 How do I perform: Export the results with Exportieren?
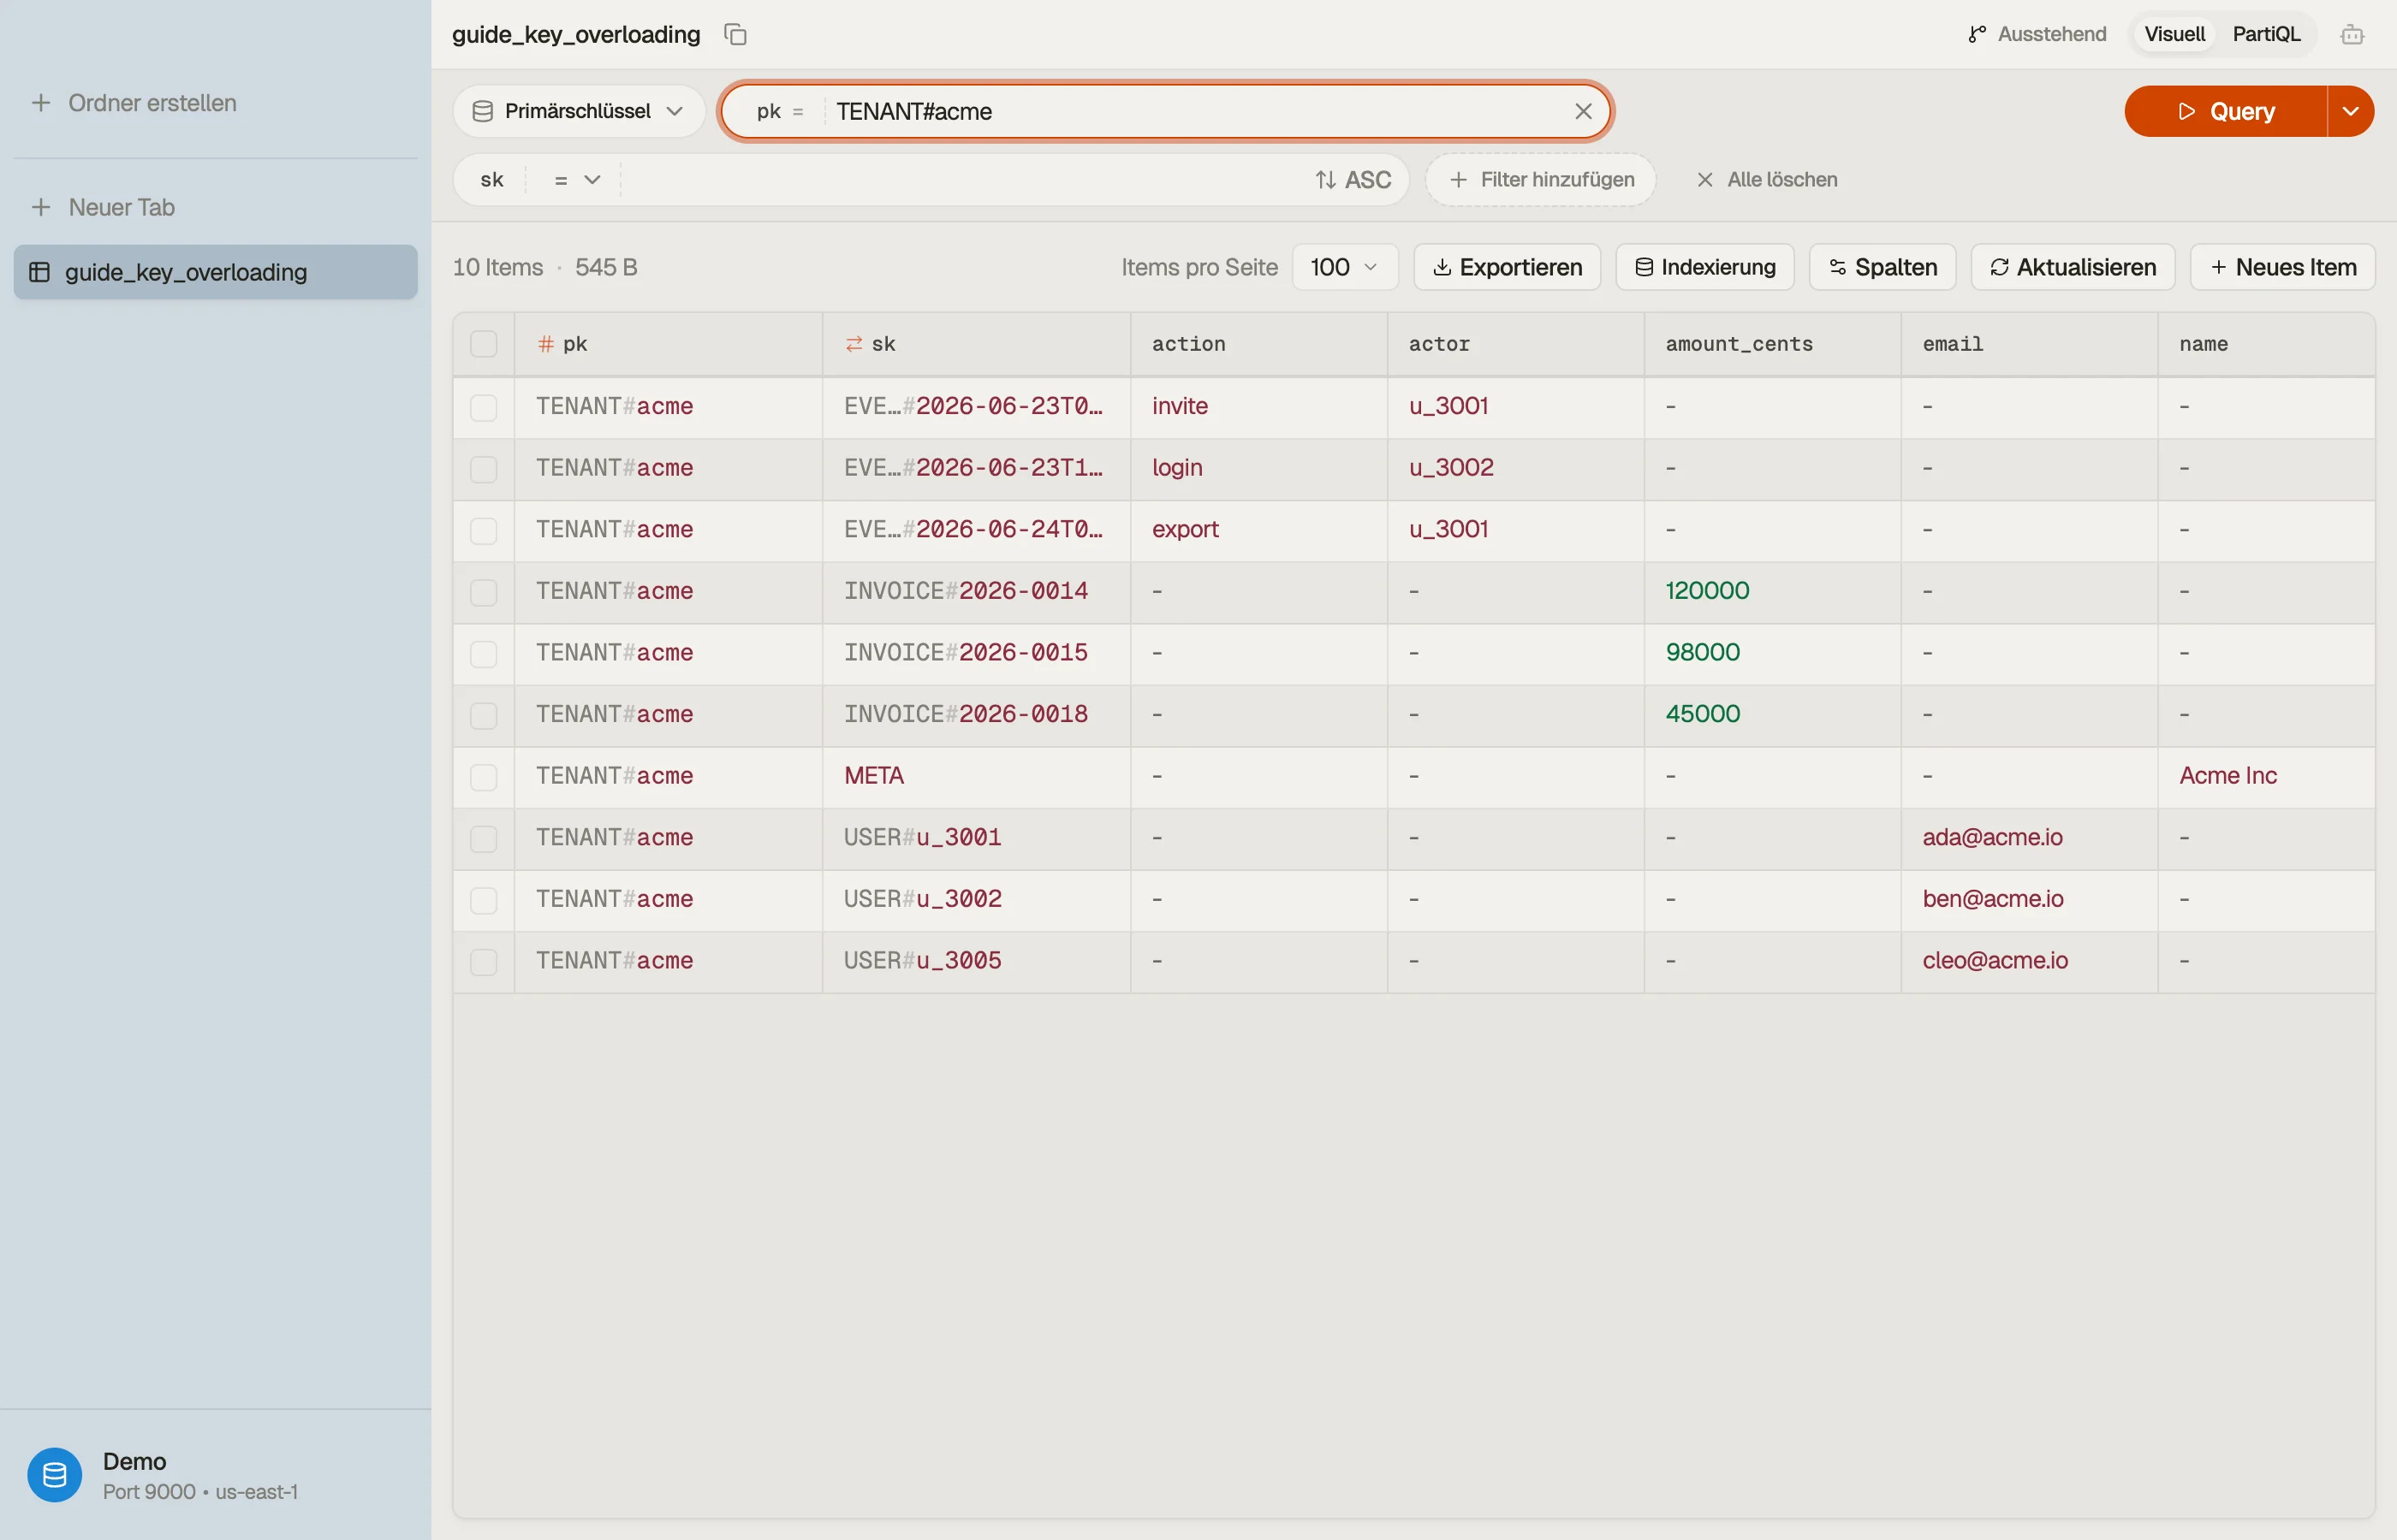1507,267
